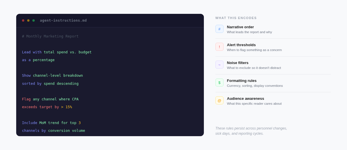Click the green window dot
Image resolution: width=347 pixels, height=150 pixels.
click(34, 20)
